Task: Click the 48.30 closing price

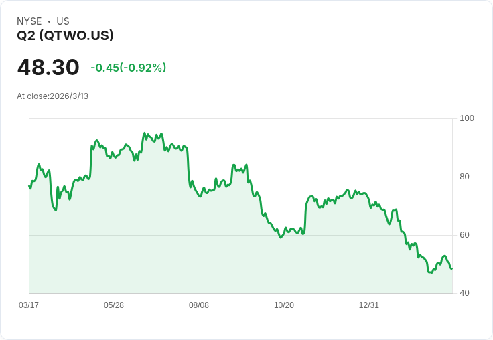Action: [x=48, y=67]
